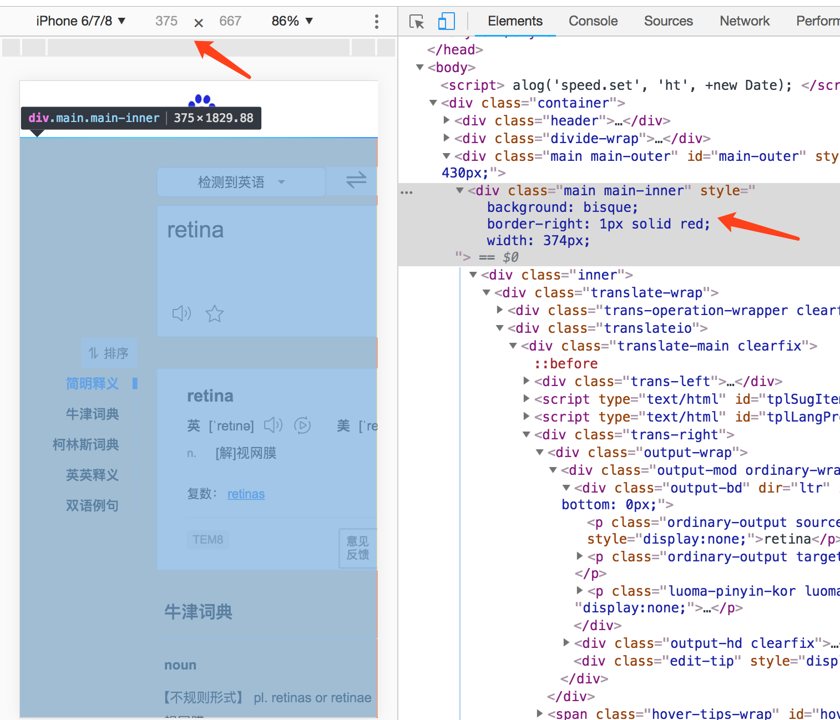This screenshot has height=720, width=840.
Task: Switch to the Sources tab
Action: tap(669, 21)
